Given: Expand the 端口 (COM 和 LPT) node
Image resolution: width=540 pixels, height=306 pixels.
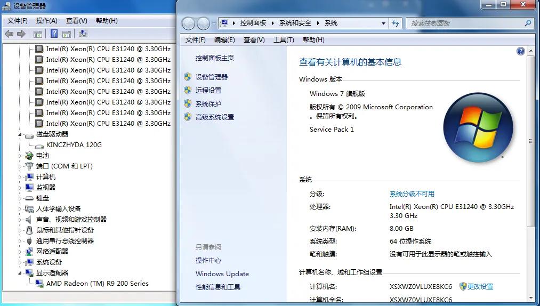Looking at the screenshot, I should pos(20,166).
